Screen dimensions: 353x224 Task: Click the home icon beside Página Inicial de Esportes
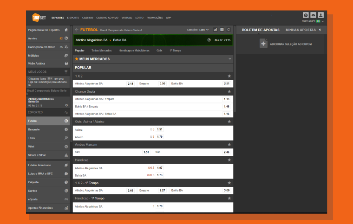66,30
